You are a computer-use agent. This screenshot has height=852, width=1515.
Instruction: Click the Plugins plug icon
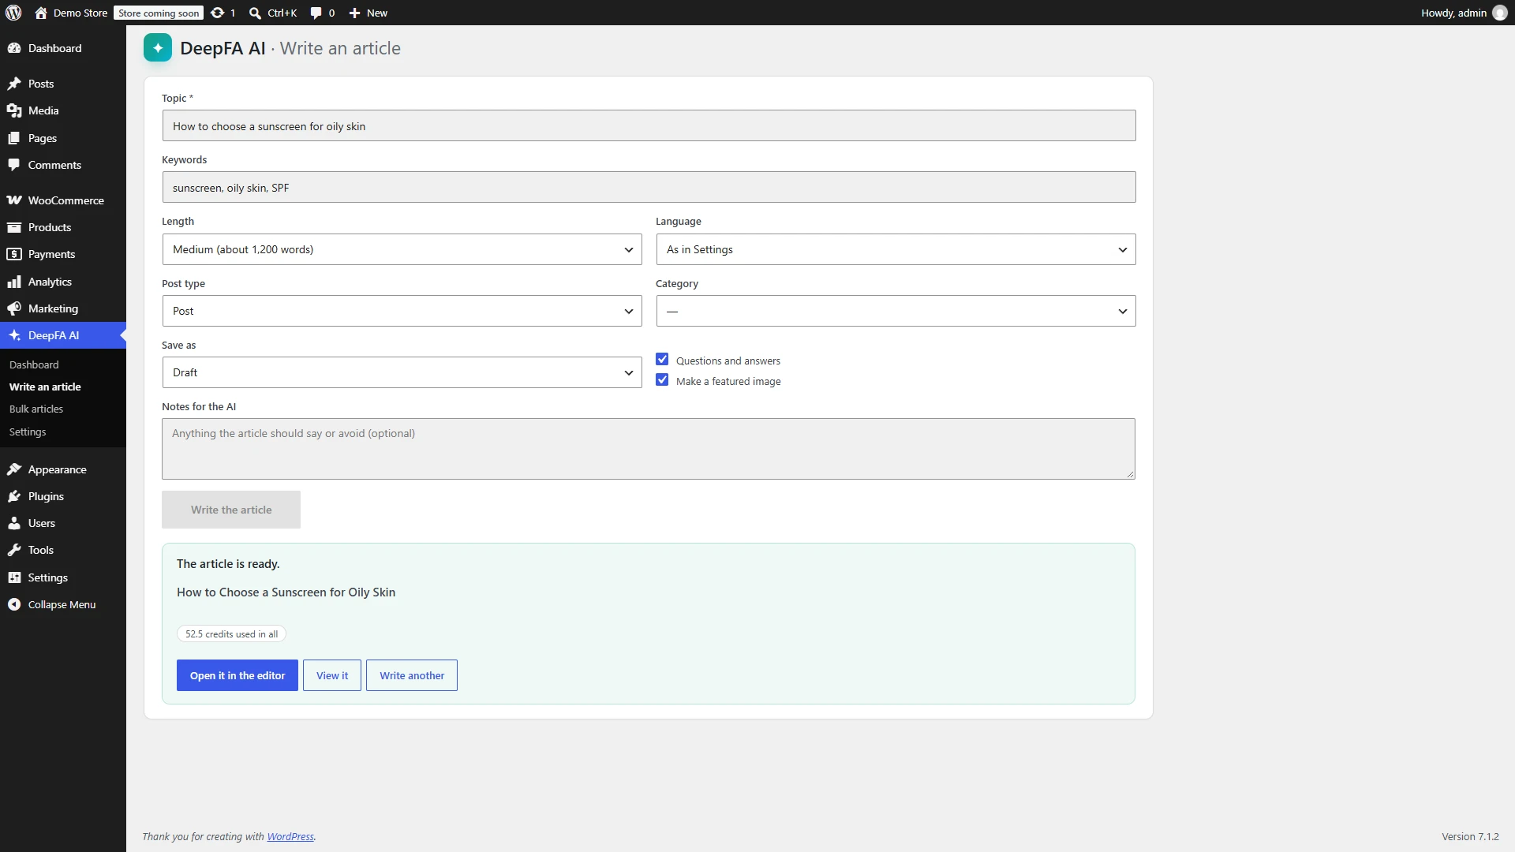14,496
